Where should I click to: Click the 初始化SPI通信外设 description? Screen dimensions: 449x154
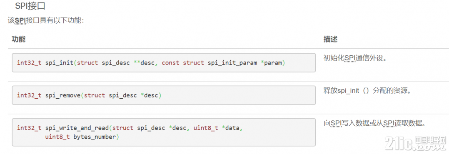pos(355,58)
